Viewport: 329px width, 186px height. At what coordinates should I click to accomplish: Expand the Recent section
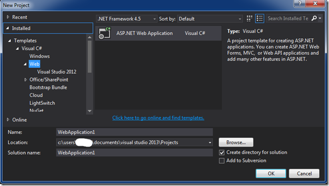pos(8,17)
